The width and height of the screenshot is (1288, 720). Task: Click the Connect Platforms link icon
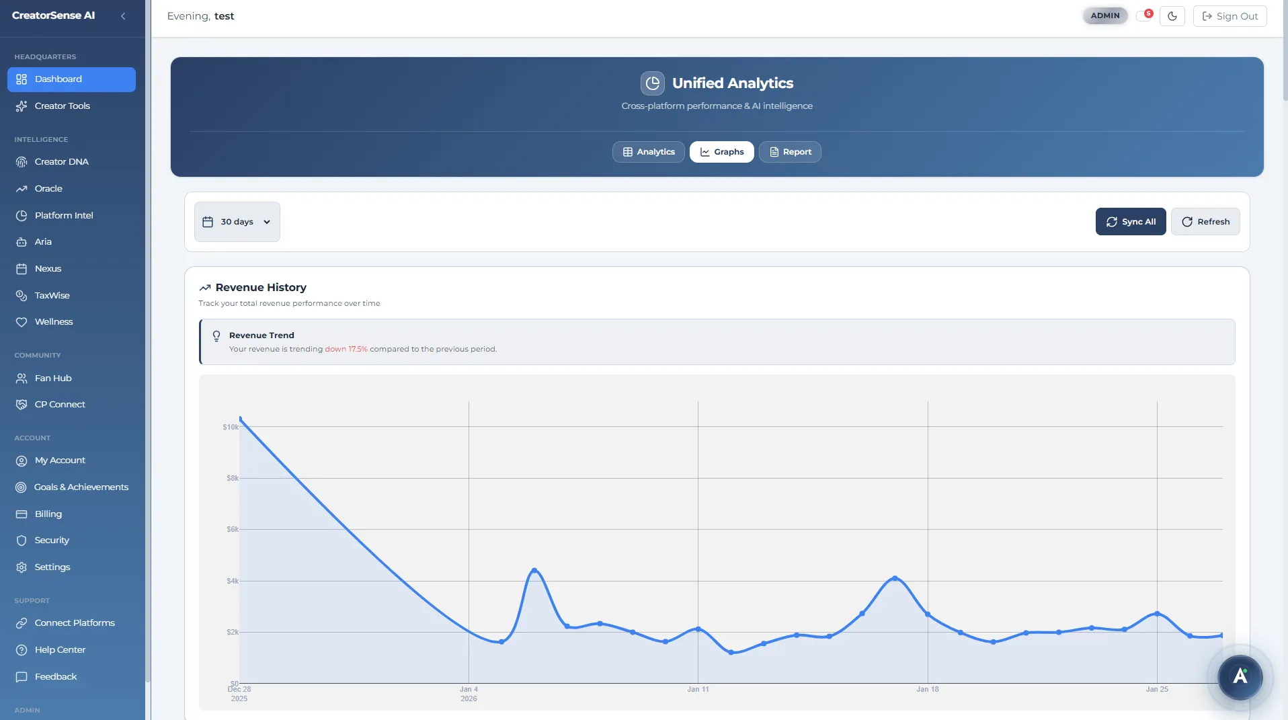[22, 623]
